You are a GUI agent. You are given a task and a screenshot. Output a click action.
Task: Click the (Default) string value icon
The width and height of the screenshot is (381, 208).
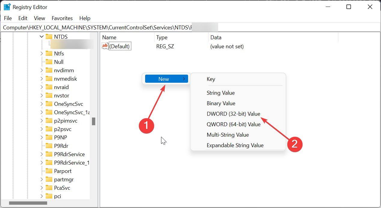point(105,46)
